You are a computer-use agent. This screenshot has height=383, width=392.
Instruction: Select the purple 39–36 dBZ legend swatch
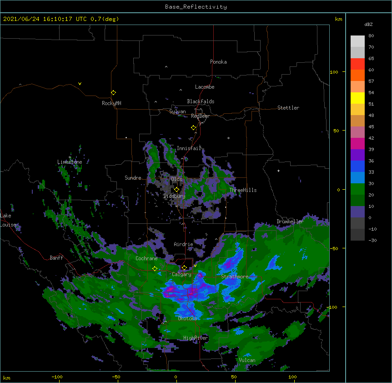coord(357,155)
